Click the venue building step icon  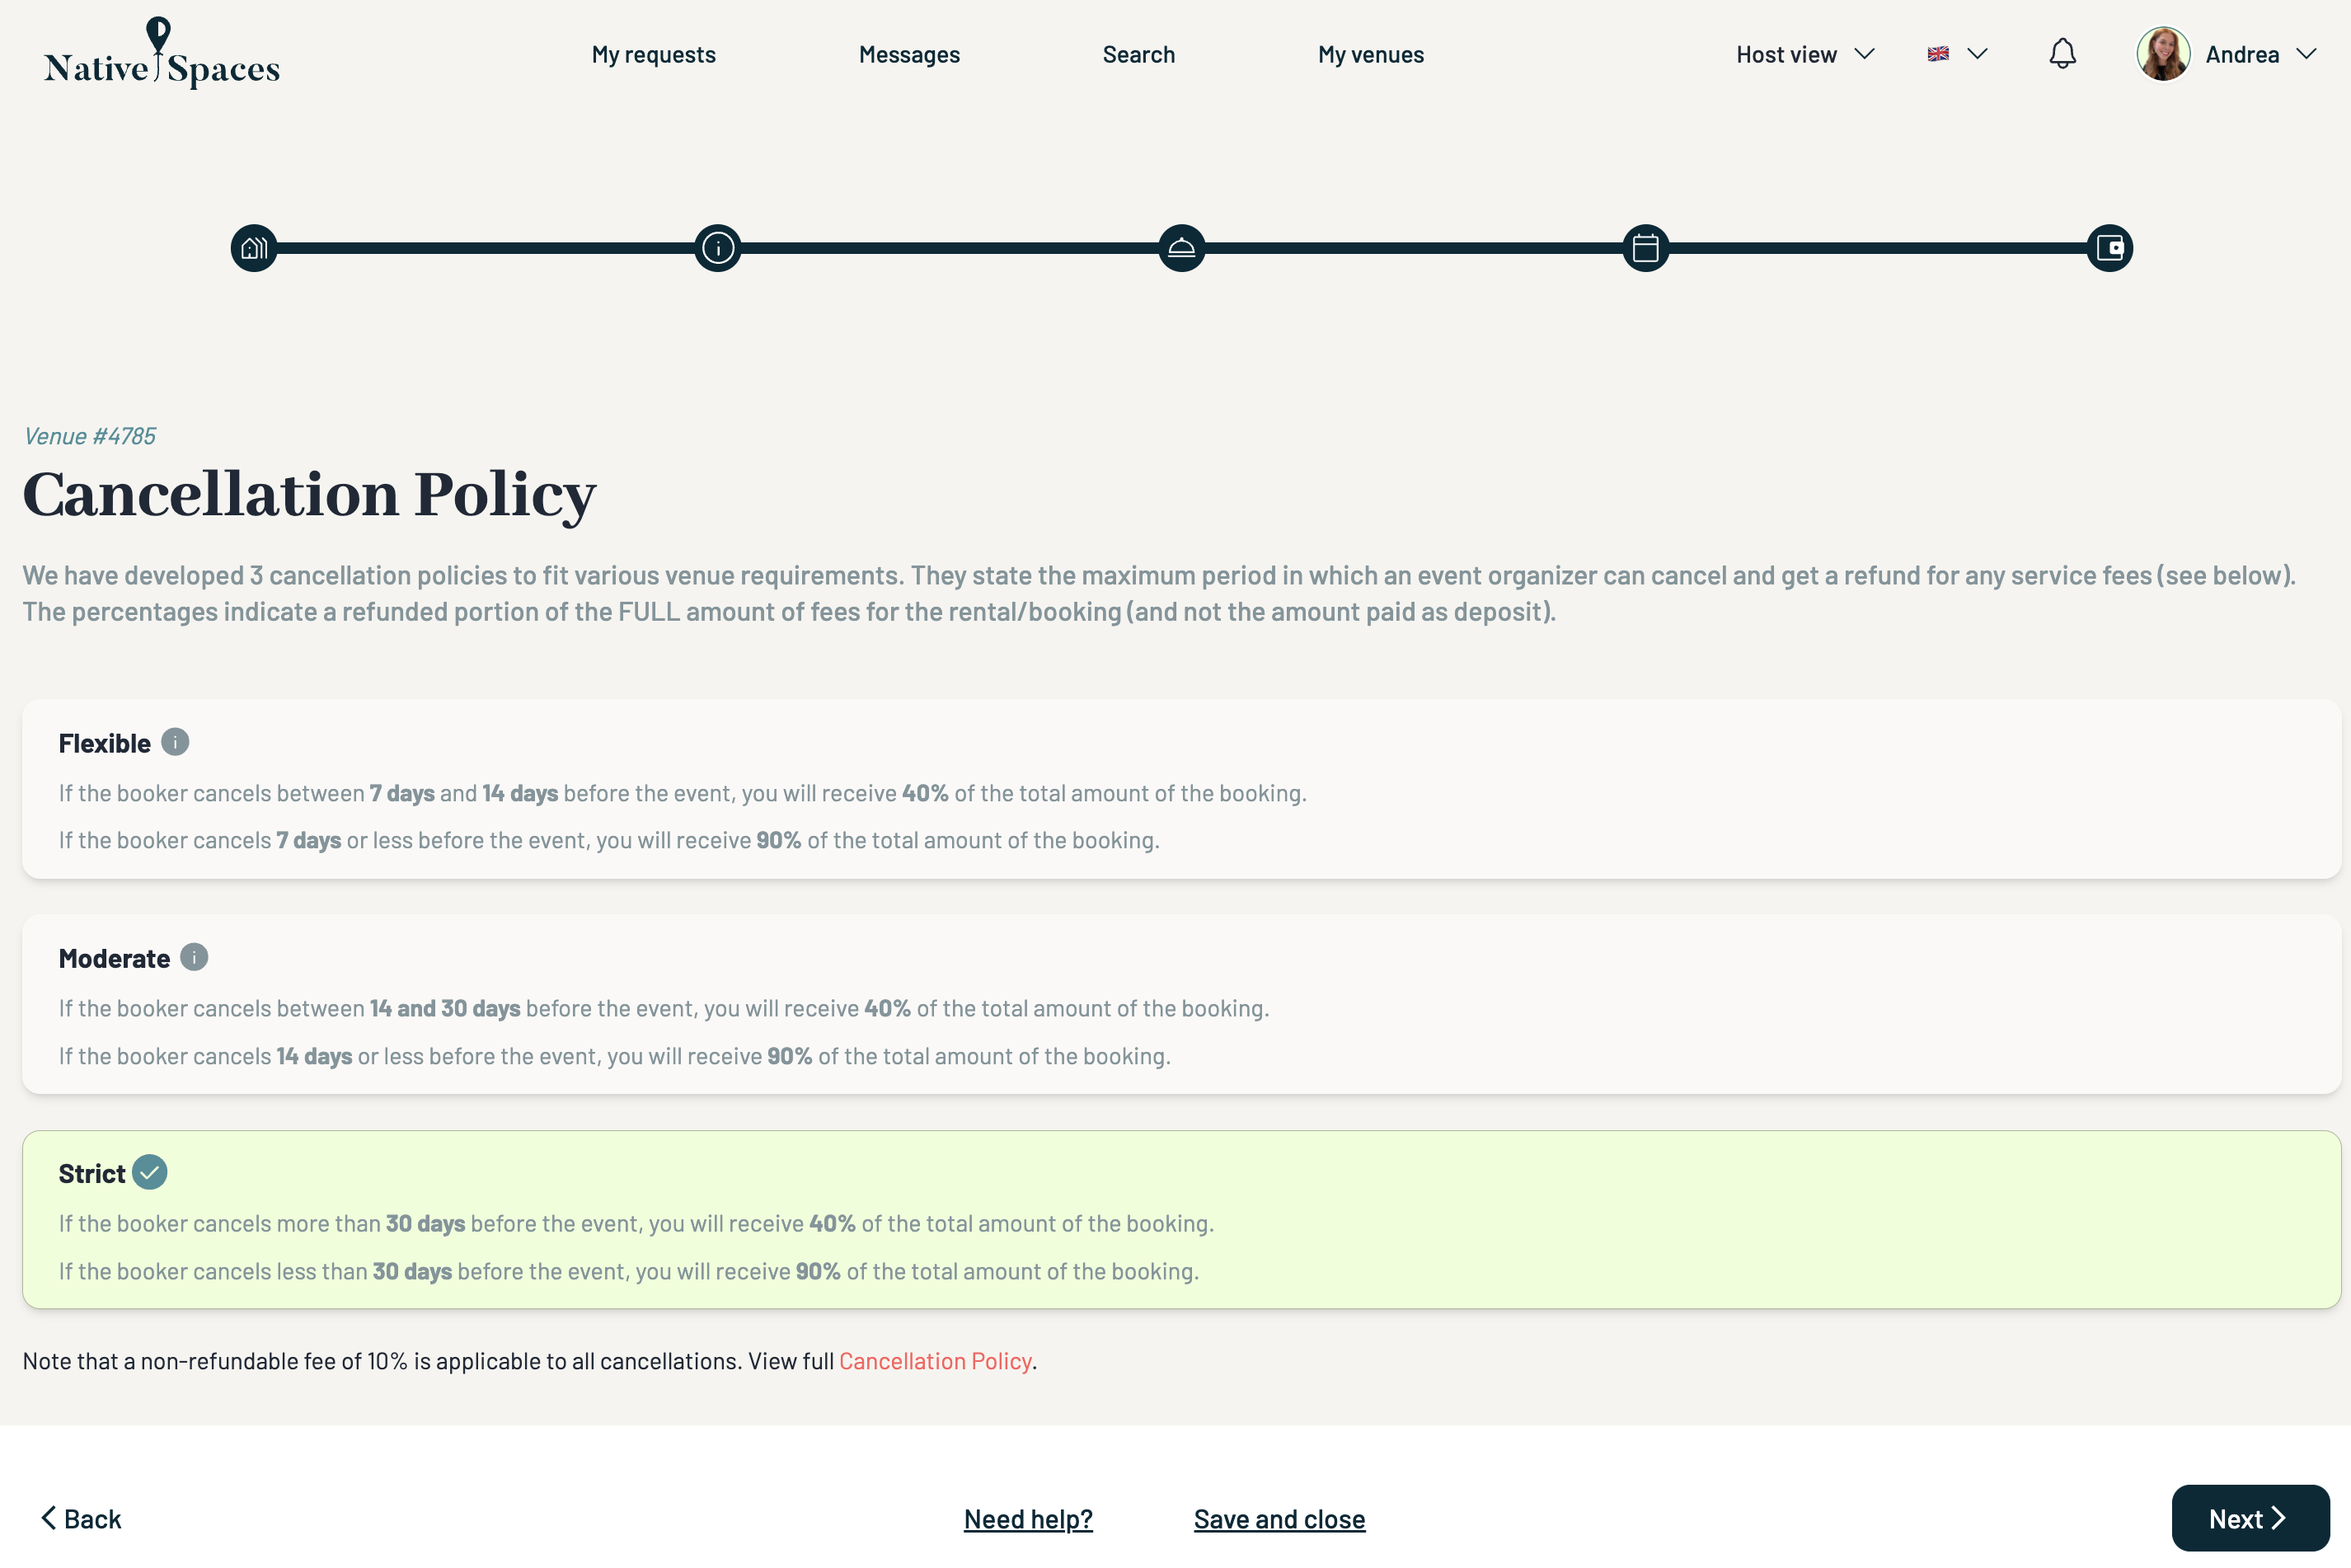click(254, 248)
